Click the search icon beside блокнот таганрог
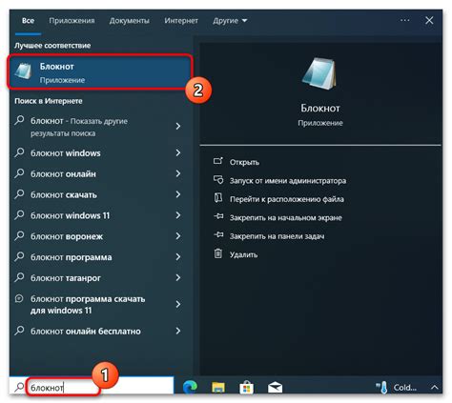Image resolution: width=452 pixels, height=403 pixels. pyautogui.click(x=19, y=277)
